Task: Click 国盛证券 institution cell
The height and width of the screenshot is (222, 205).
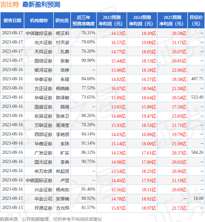Action: 43,107
